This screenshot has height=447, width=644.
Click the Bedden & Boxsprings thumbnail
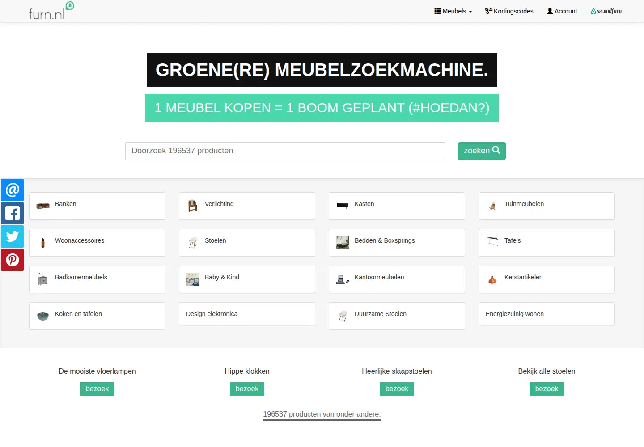coord(343,243)
